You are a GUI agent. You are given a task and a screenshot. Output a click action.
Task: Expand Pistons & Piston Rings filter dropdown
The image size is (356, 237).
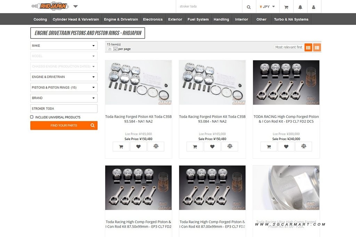[x=64, y=87]
